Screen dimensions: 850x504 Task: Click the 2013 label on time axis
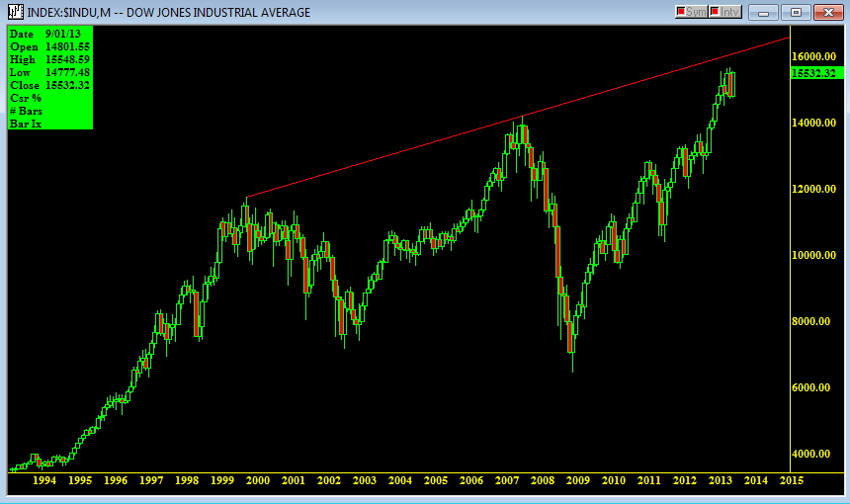(720, 480)
